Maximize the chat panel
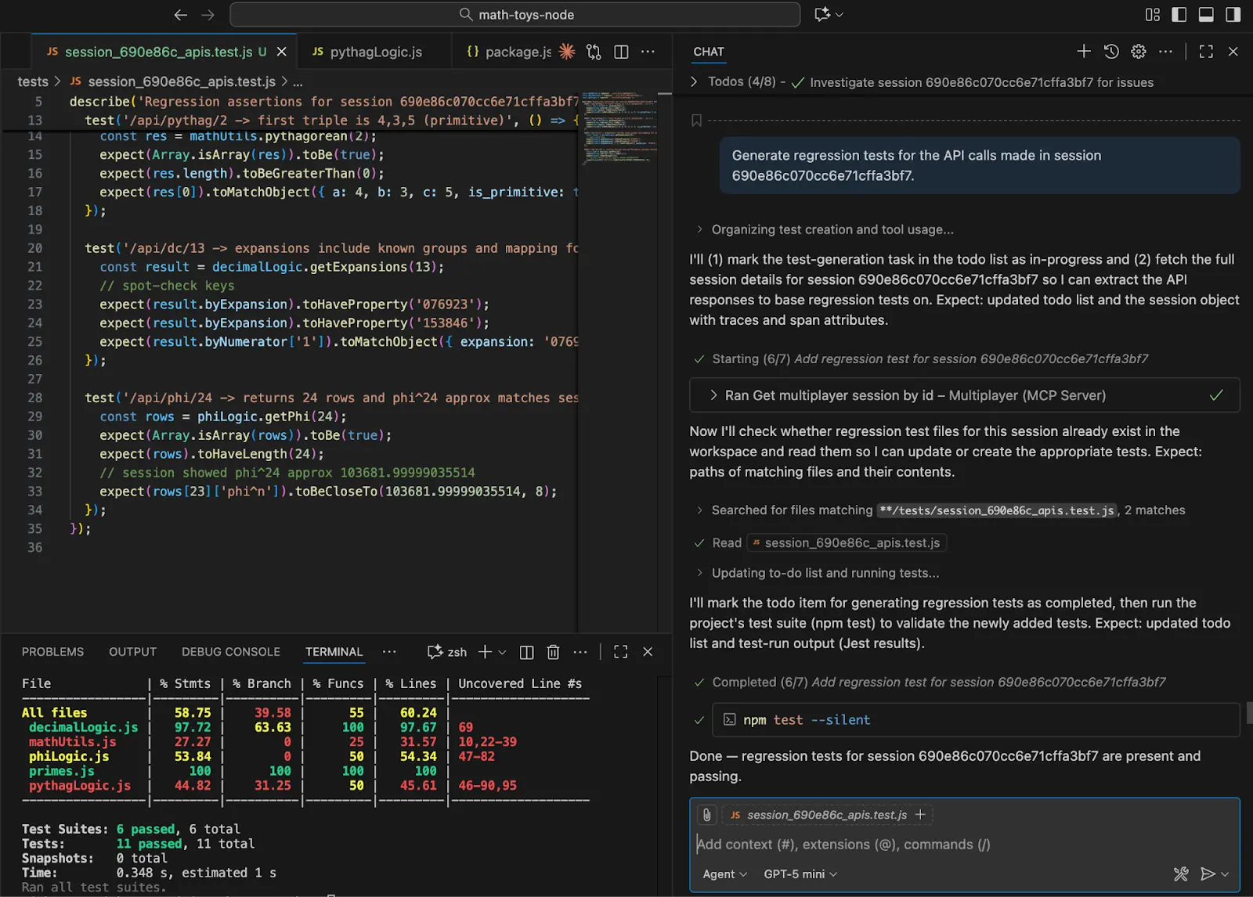Viewport: 1253px width, 897px height. pos(1206,52)
